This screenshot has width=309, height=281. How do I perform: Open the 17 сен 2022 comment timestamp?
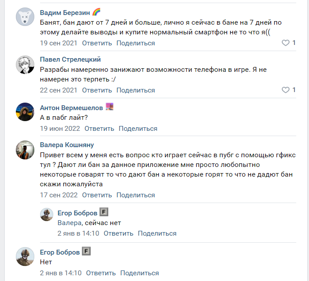point(59,195)
